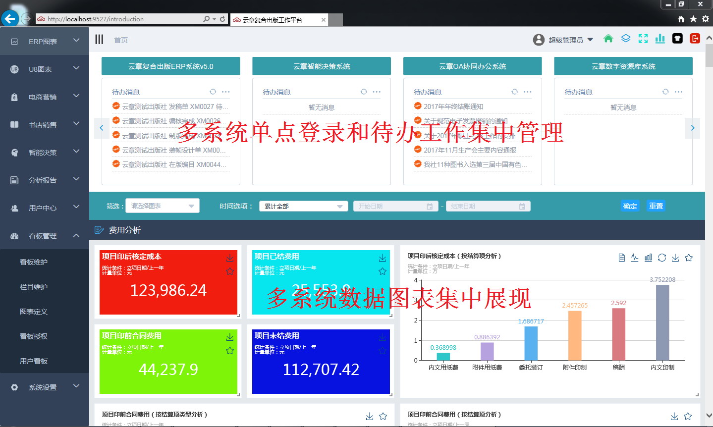The height and width of the screenshot is (427, 713).
Task: Click the black t-shirt theme icon
Action: [677, 39]
